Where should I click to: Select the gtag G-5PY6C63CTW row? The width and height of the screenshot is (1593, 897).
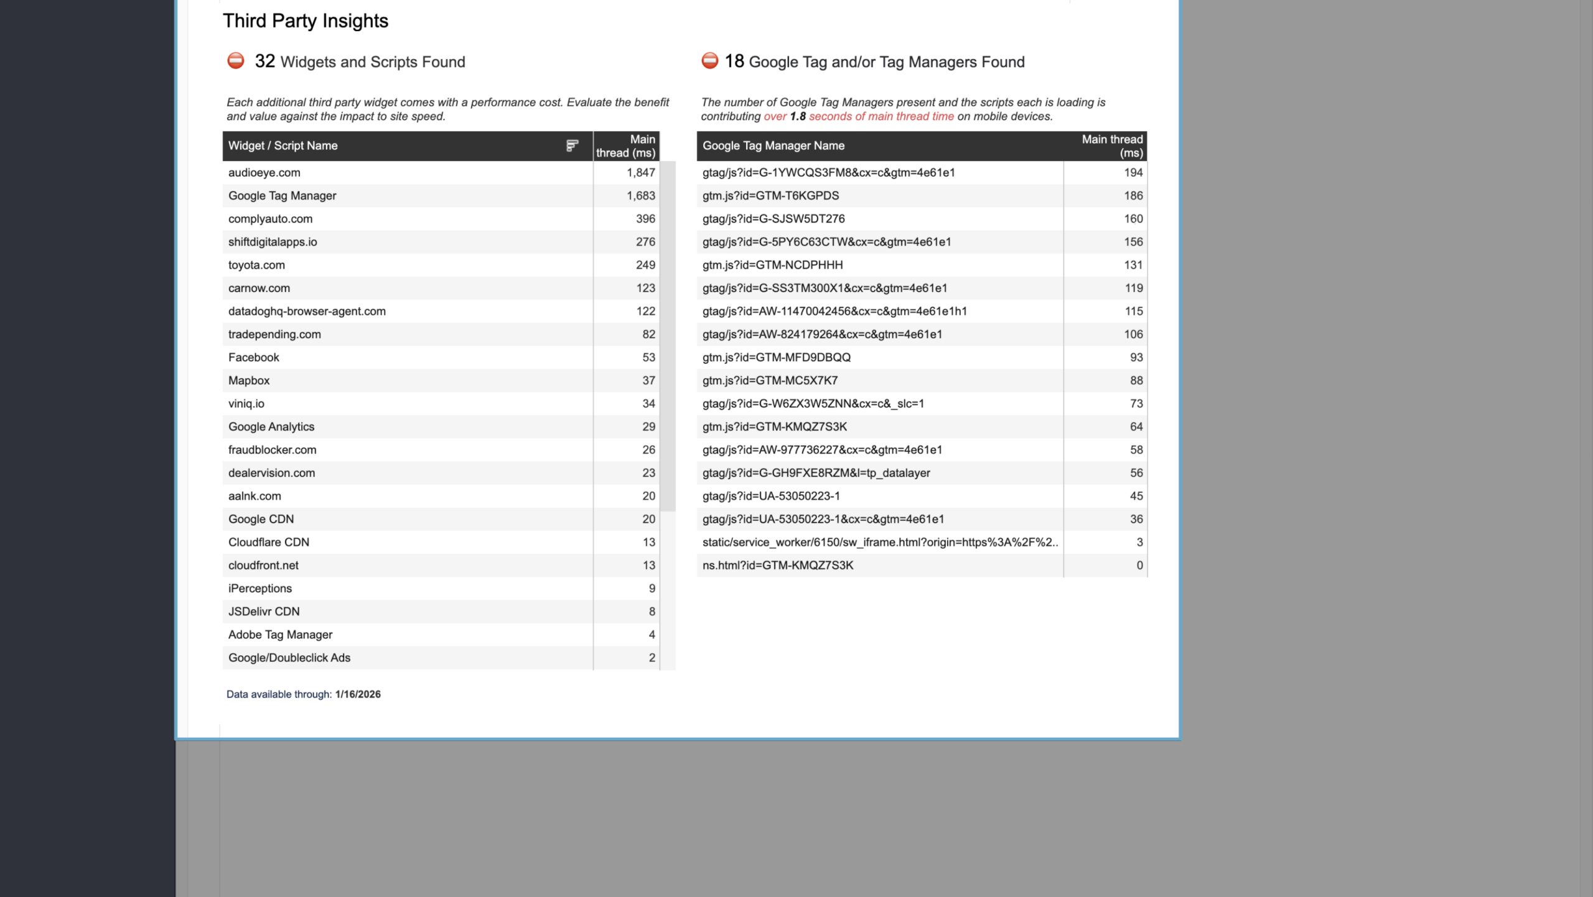(x=922, y=242)
